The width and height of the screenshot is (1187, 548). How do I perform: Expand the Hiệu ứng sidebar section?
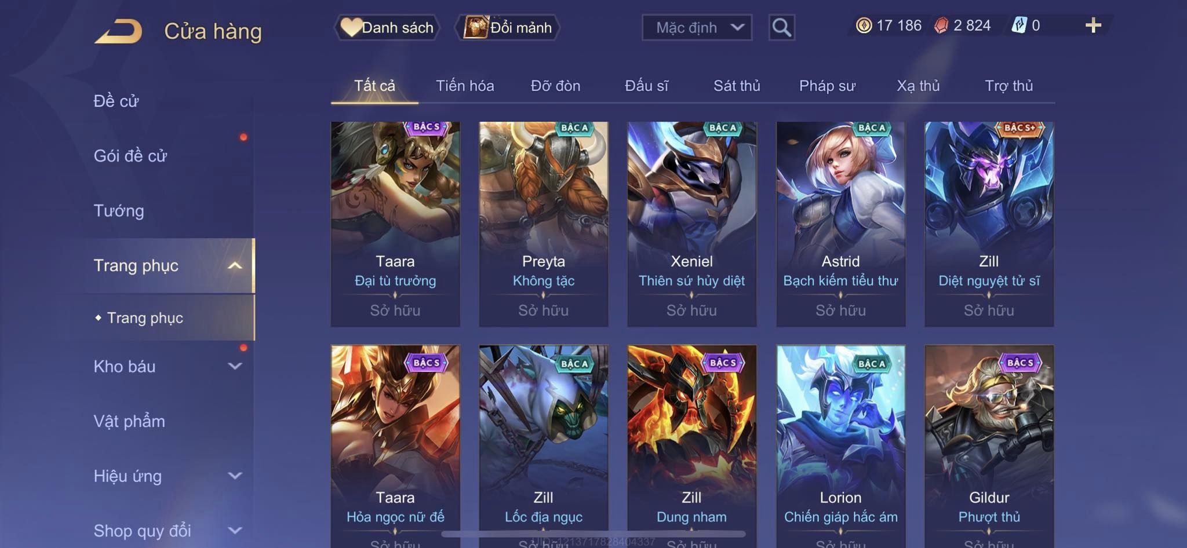tap(235, 476)
